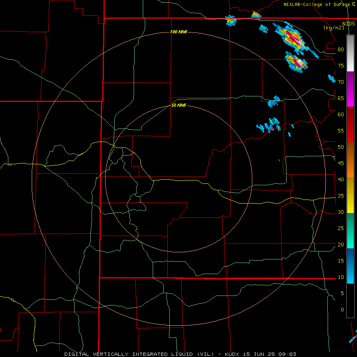Pick the legend value 60
This screenshot has width=357, height=357.
[x=341, y=115]
